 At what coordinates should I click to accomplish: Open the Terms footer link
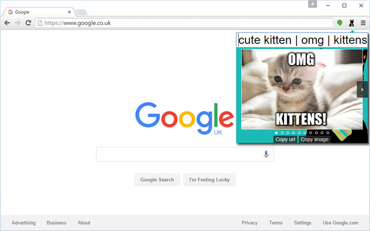coord(276,223)
